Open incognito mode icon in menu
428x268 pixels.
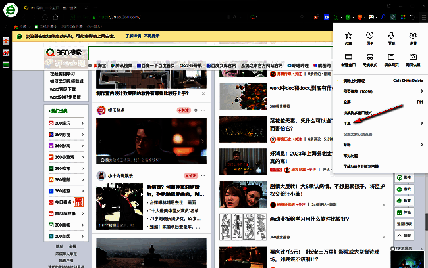(370, 58)
